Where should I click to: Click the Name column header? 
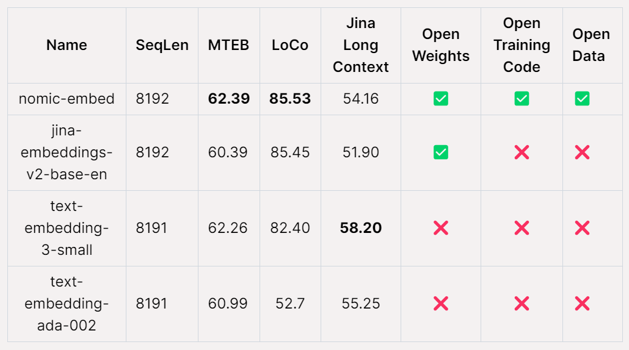pos(67,45)
